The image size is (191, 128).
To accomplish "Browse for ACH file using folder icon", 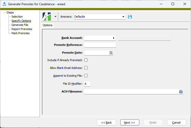I will (181, 91).
